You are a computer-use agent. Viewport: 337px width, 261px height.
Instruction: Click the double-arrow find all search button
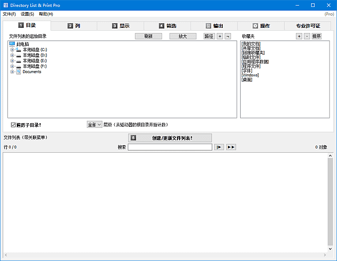point(231,147)
